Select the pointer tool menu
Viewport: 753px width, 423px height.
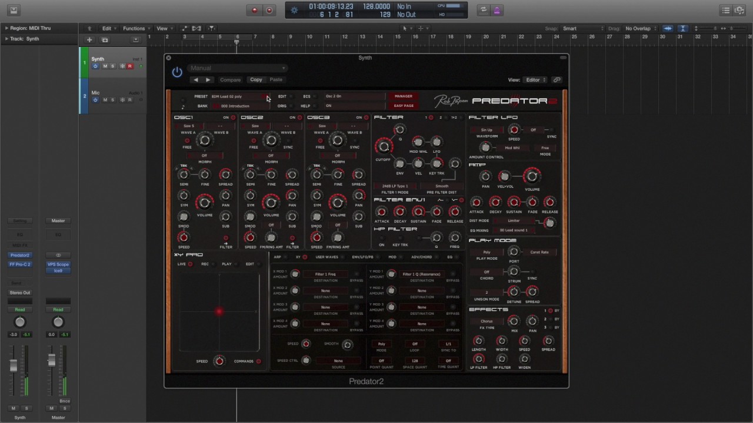pos(406,28)
